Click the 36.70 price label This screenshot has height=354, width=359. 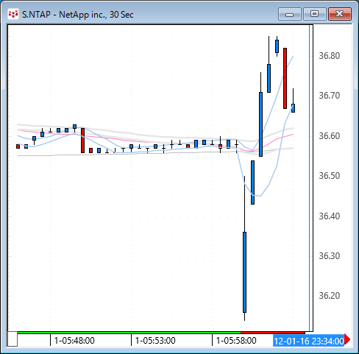pyautogui.click(x=330, y=96)
